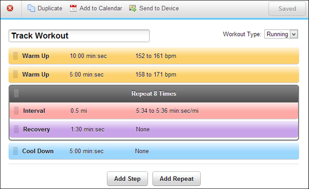The height and width of the screenshot is (189, 309).
Task: Click the Saved button
Action: (x=287, y=9)
